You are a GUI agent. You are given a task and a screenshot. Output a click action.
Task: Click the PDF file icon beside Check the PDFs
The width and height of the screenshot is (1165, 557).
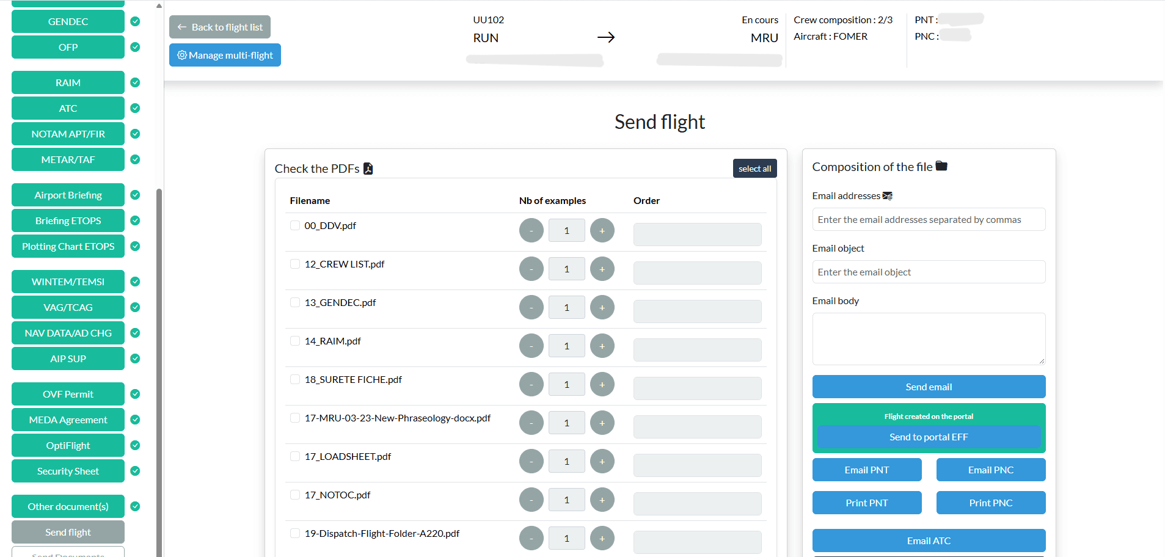pyautogui.click(x=368, y=169)
